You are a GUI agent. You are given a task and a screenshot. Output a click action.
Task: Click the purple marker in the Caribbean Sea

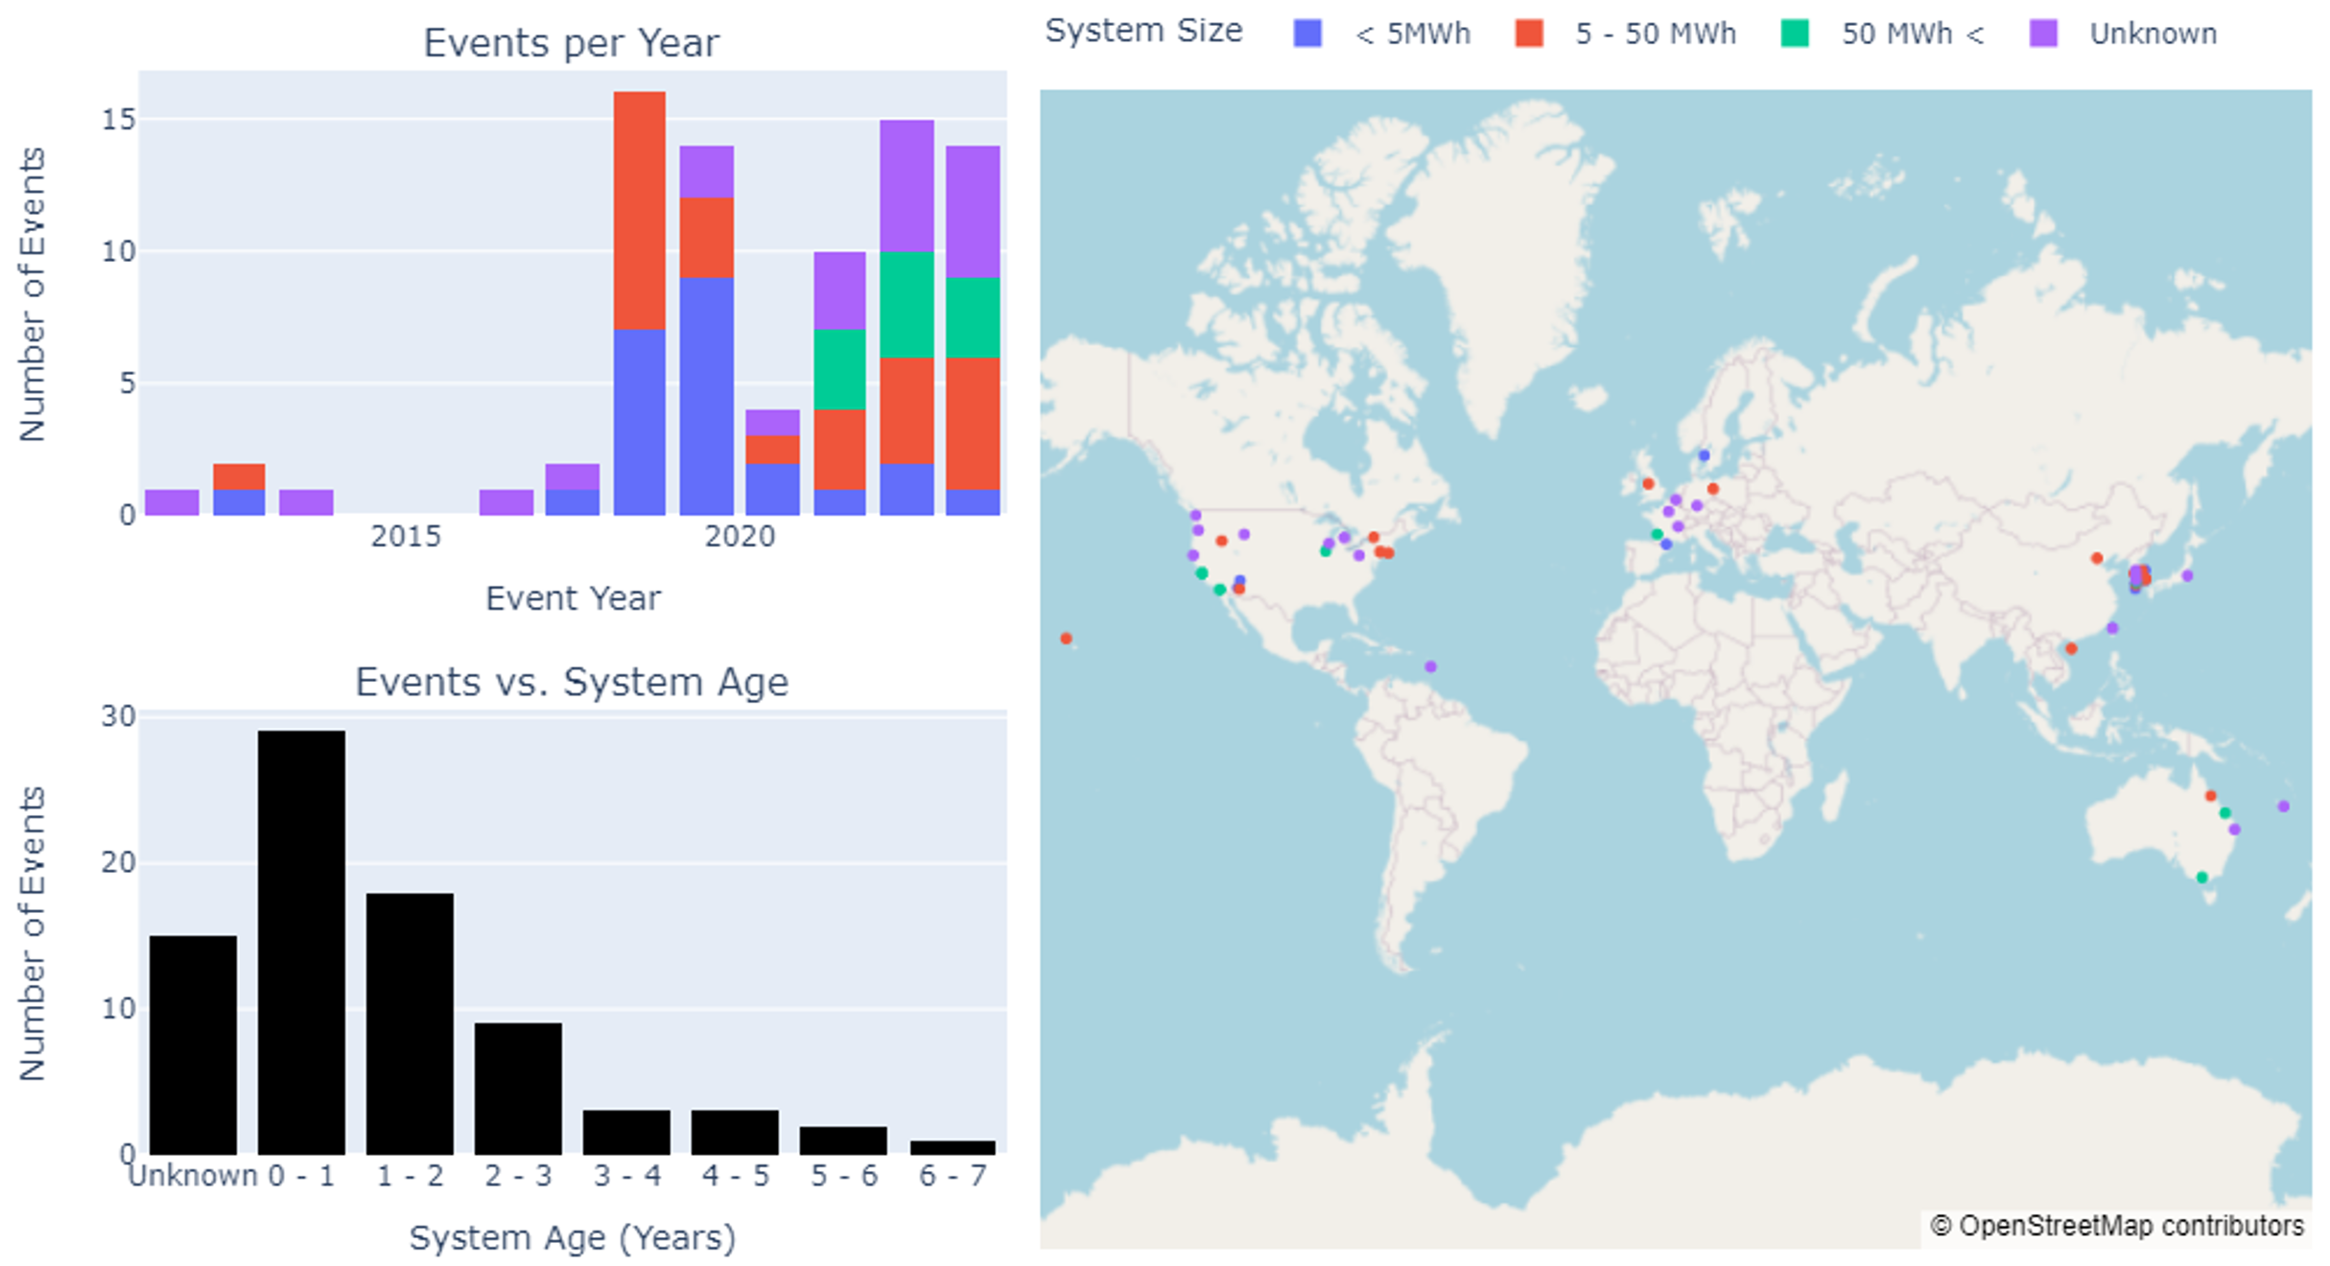pyautogui.click(x=1430, y=666)
